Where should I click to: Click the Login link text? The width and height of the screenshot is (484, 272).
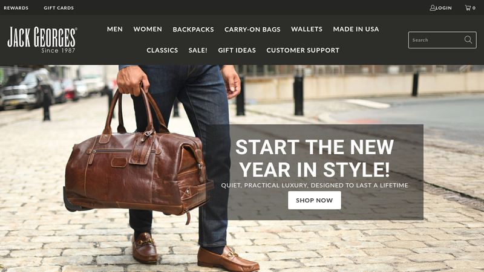(443, 8)
